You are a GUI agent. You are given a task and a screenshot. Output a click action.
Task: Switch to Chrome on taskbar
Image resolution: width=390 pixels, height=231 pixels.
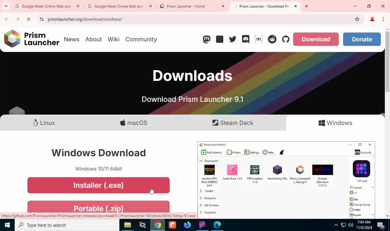pyautogui.click(x=157, y=225)
